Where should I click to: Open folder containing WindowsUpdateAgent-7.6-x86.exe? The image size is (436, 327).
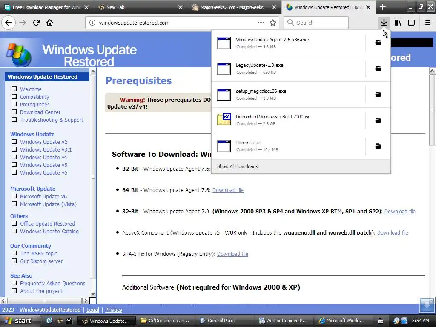tap(378, 43)
